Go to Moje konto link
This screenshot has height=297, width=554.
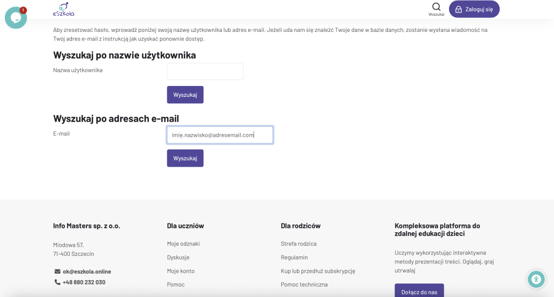pyautogui.click(x=181, y=271)
